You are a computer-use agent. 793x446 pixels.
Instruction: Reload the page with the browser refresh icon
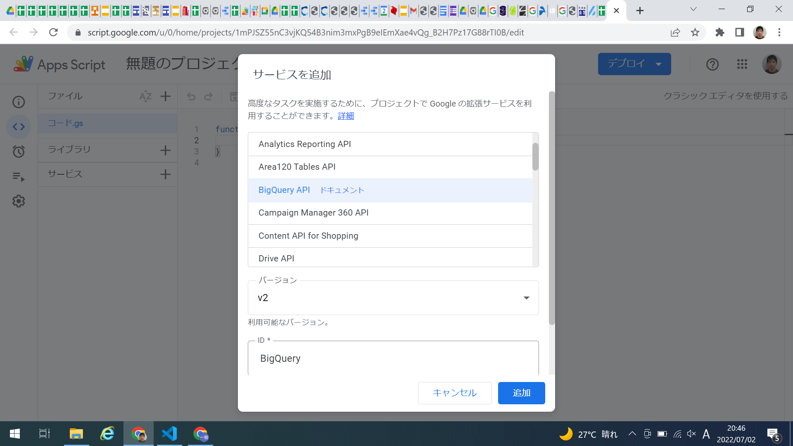tap(53, 32)
